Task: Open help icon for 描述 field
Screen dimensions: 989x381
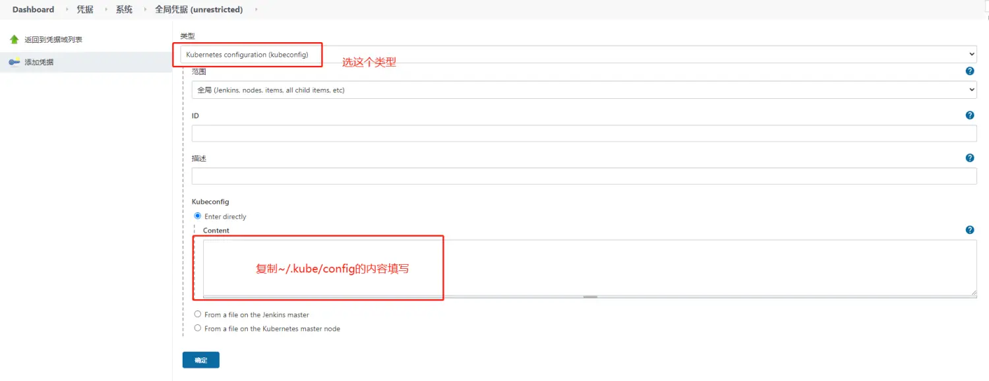Action: click(970, 158)
